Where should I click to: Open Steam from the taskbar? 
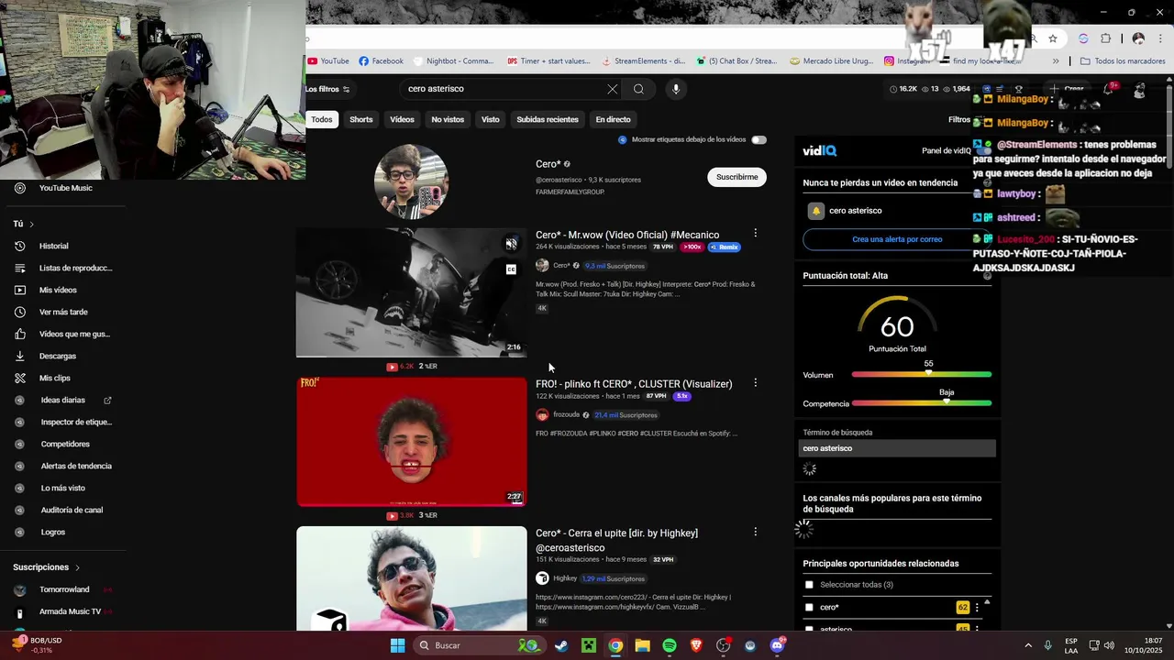[561, 645]
